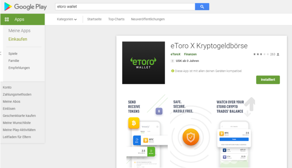Open the Startseite tab
The image size is (292, 168).
pos(94,19)
